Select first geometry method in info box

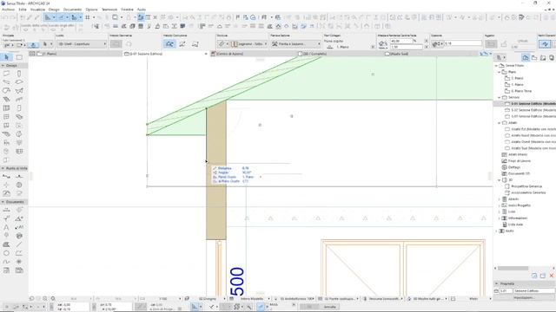coord(169,44)
